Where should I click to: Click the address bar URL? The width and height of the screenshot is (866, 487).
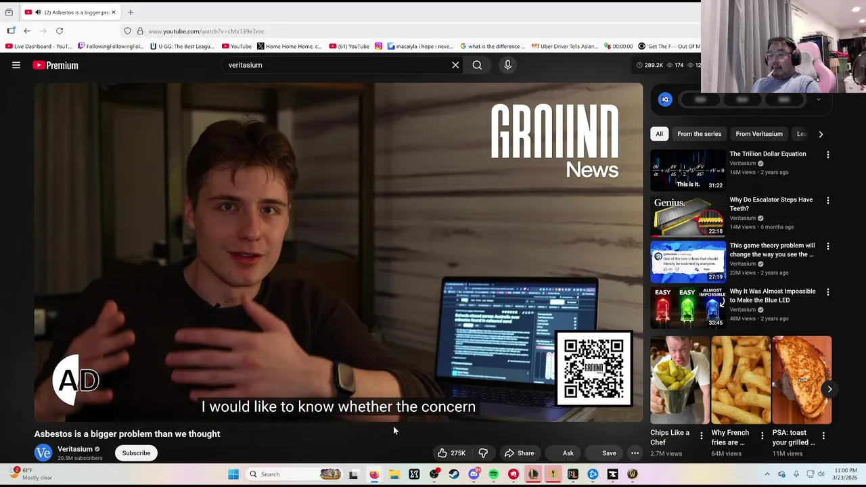pyautogui.click(x=206, y=31)
